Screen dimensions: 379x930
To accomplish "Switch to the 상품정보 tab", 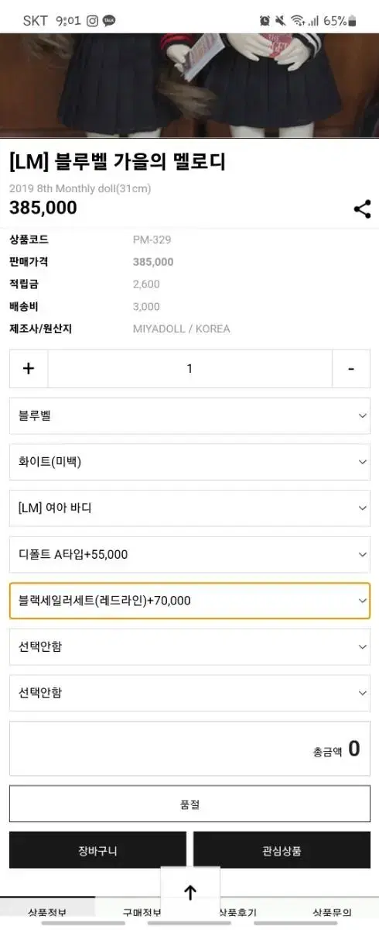I will click(47, 912).
